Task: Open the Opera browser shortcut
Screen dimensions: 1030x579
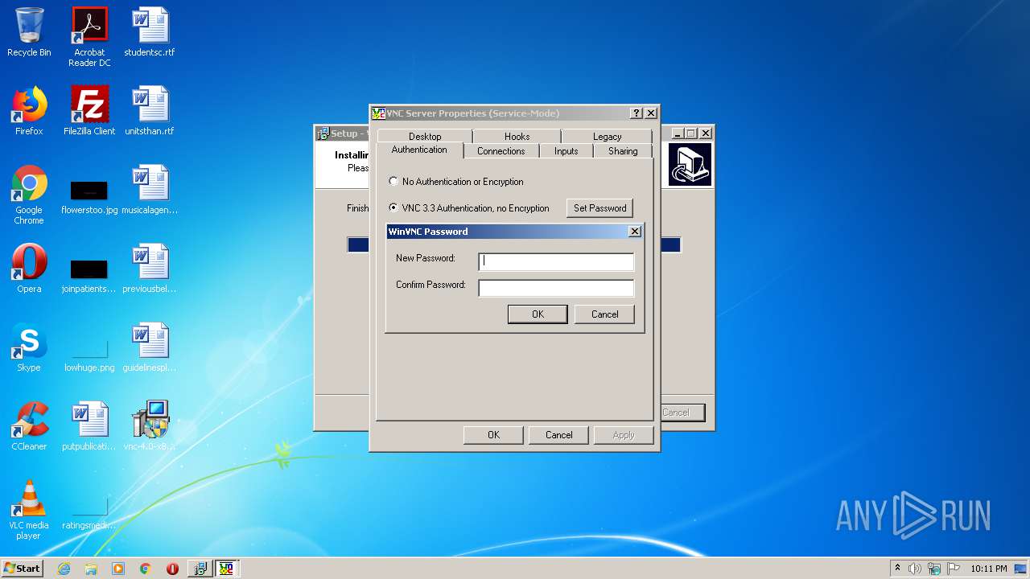Action: 29,269
